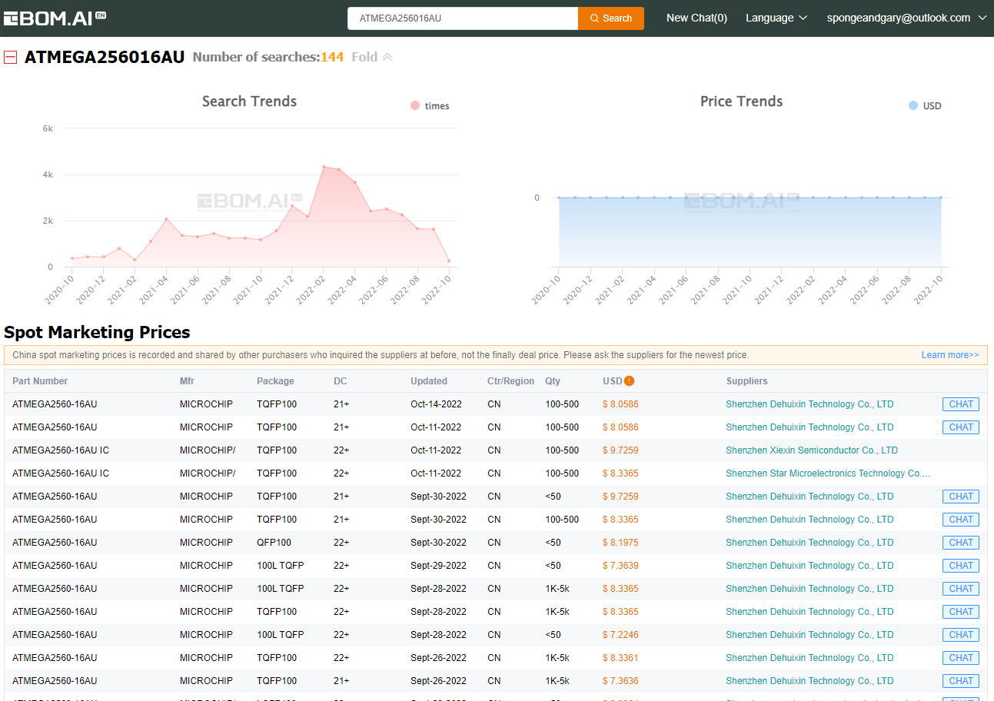Click the price $ 7.2246
The width and height of the screenshot is (994, 701).
pos(620,635)
